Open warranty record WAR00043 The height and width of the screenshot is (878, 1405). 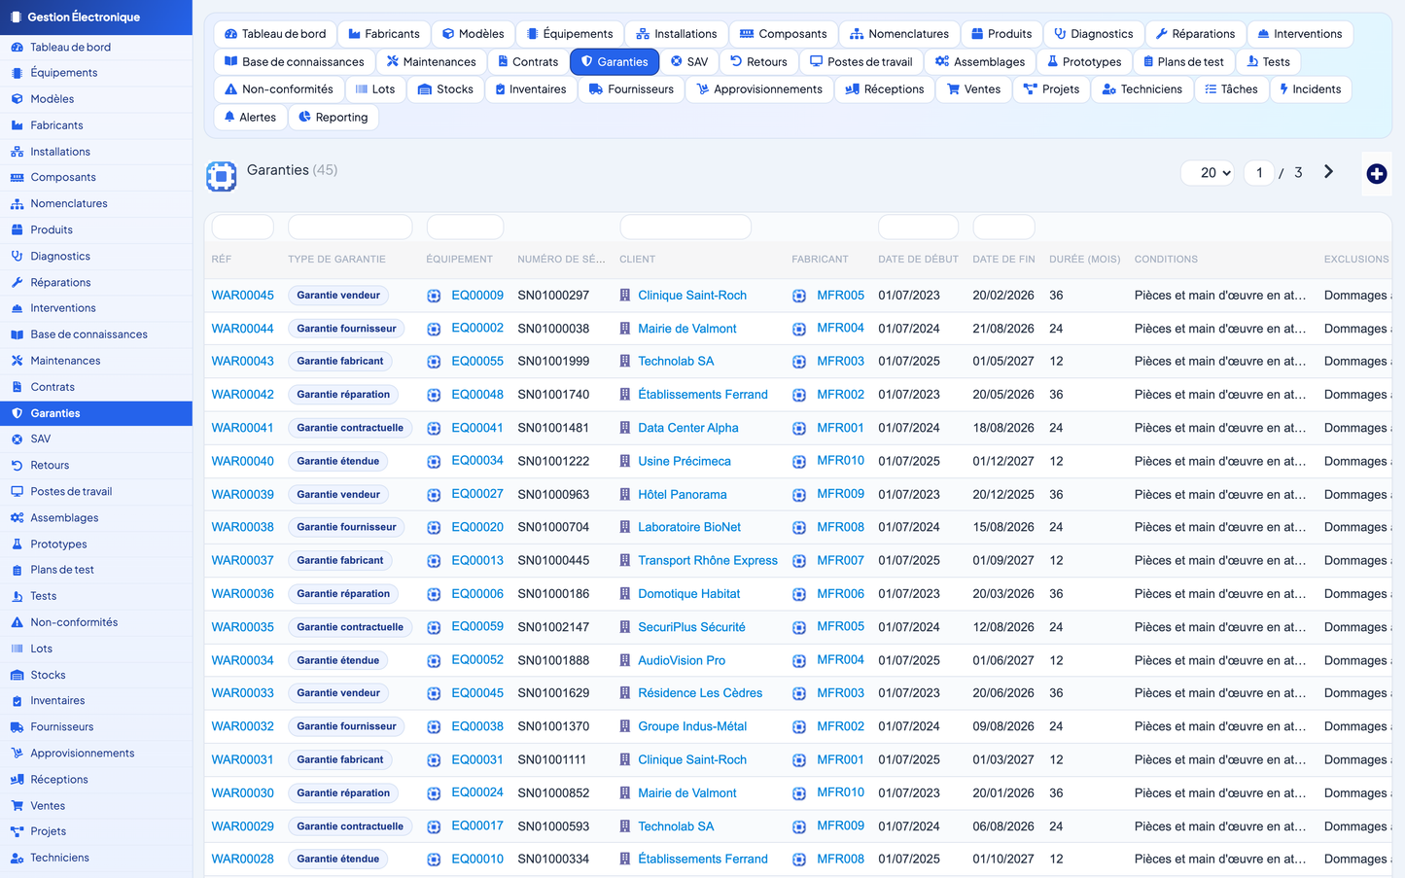coord(243,361)
